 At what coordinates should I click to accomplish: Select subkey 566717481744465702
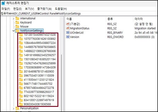(38, 84)
